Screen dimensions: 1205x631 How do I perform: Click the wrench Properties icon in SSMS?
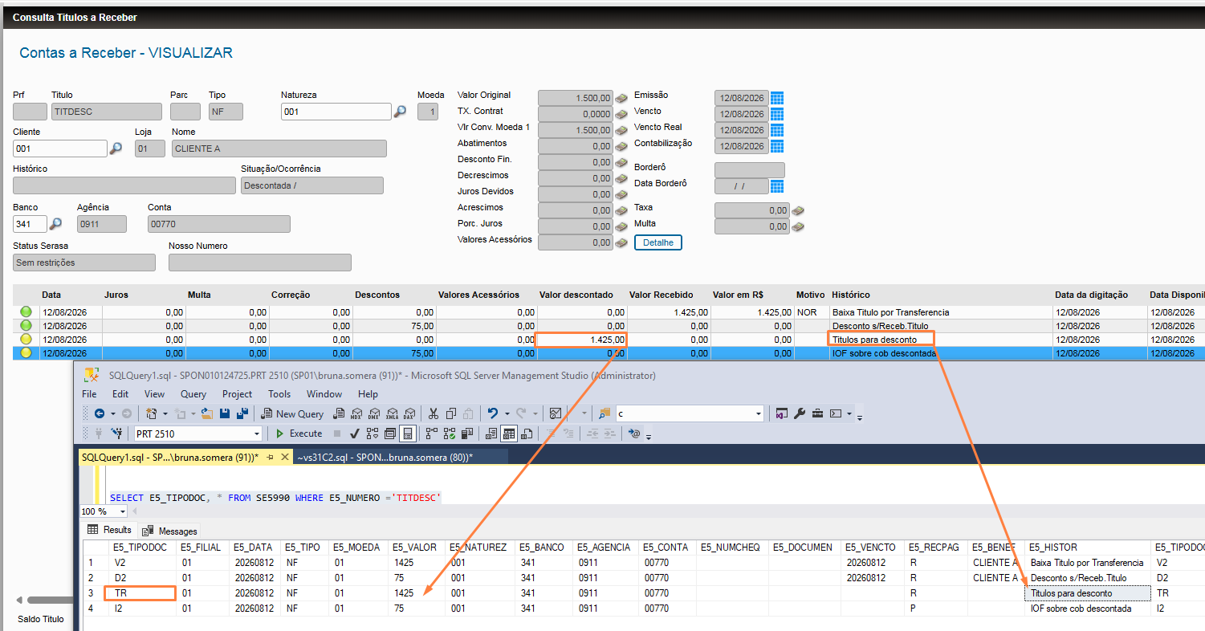pyautogui.click(x=800, y=414)
